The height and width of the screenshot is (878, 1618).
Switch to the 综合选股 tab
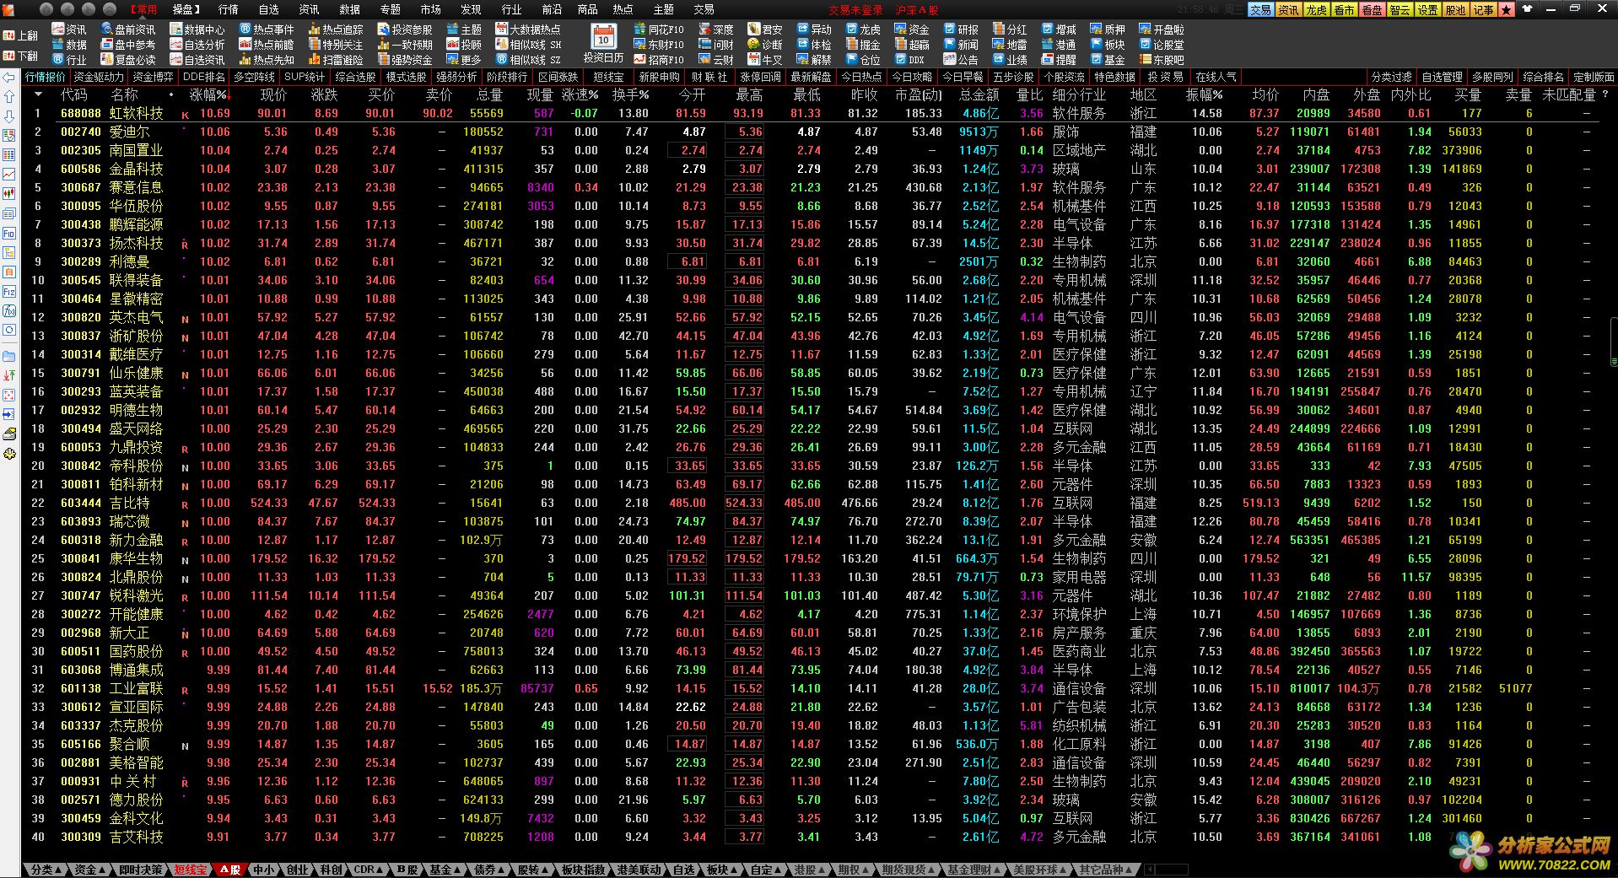click(x=355, y=77)
